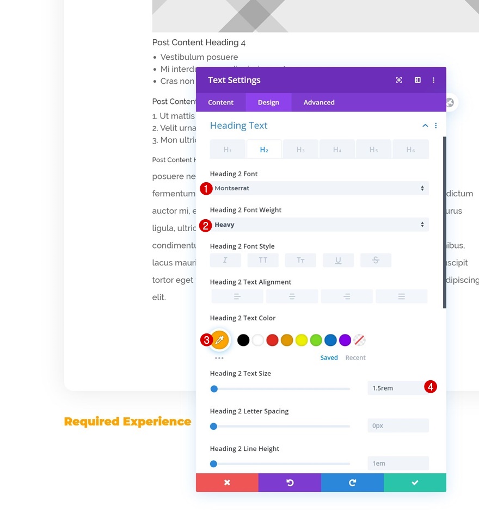Click the purple undo arrow button
This screenshot has height=520, width=479.
tap(290, 482)
